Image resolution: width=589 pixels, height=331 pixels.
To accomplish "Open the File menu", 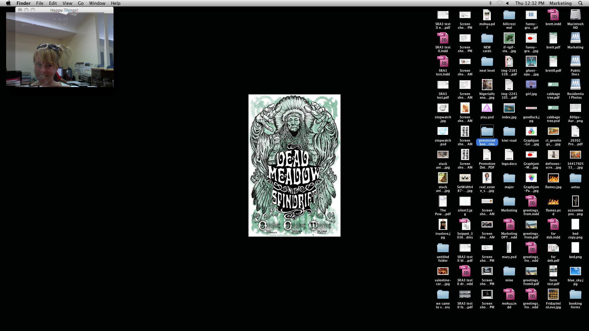I will [x=40, y=3].
